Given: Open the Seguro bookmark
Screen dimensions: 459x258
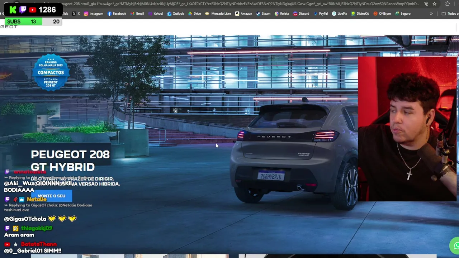Looking at the screenshot, I should click(403, 14).
